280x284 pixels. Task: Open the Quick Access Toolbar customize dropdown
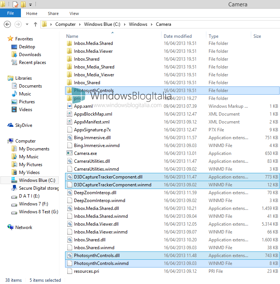tap(31, 5)
